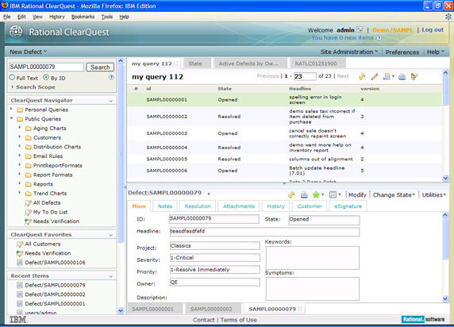Click the results page number field
454x327 pixels.
[305, 76]
